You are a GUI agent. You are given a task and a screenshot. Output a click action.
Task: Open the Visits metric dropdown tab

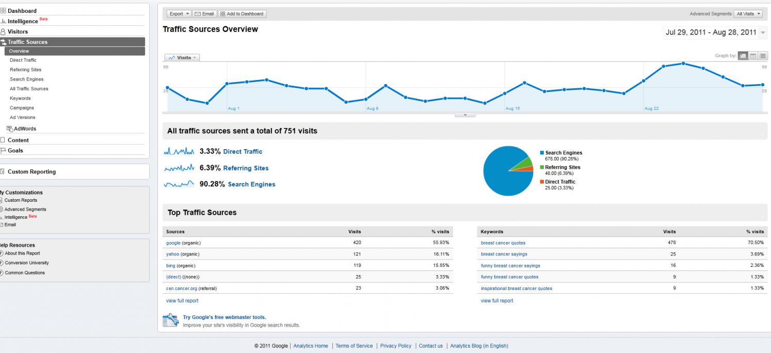coord(182,58)
